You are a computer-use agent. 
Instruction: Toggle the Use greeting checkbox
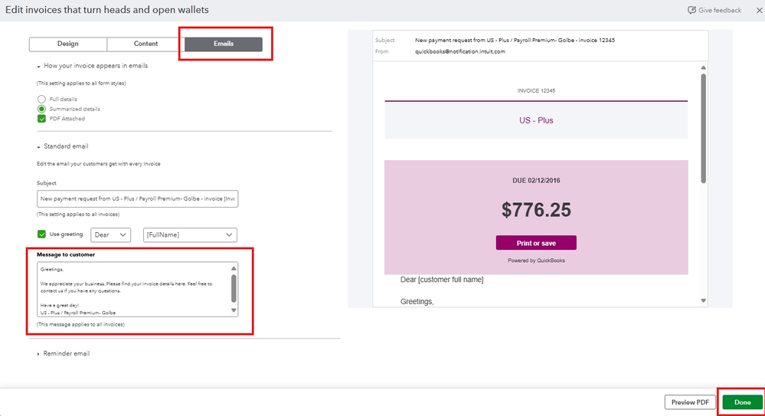(41, 234)
